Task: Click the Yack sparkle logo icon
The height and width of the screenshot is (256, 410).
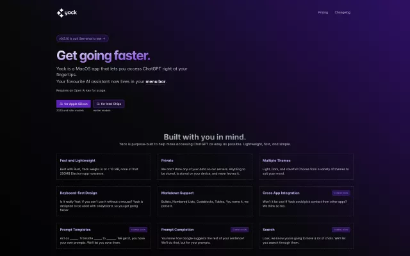Action: coord(60,13)
